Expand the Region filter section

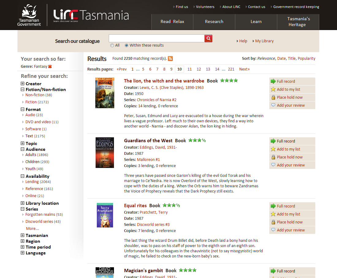tap(23, 241)
